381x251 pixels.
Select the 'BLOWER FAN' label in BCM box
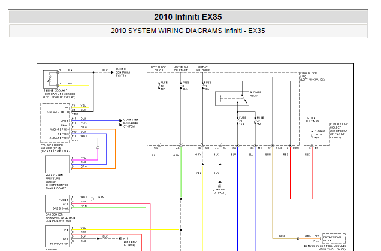point(332,238)
